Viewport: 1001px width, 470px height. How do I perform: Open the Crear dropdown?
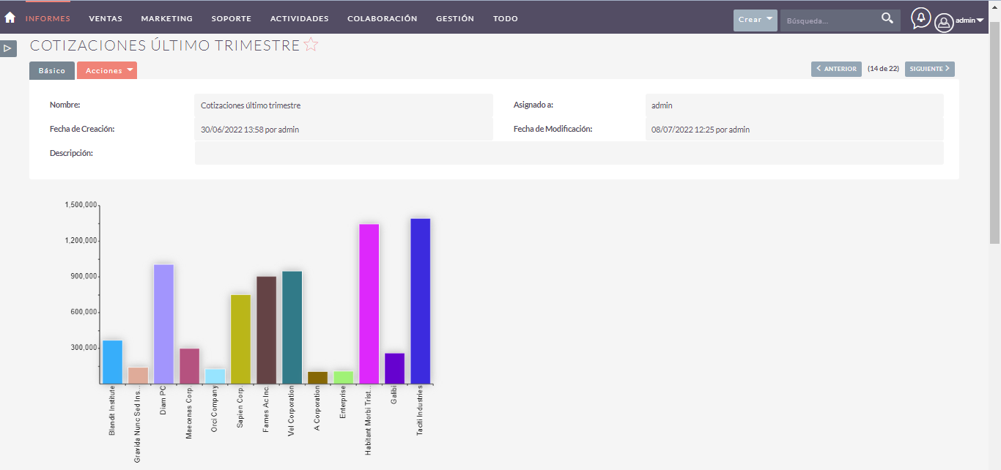pos(755,20)
